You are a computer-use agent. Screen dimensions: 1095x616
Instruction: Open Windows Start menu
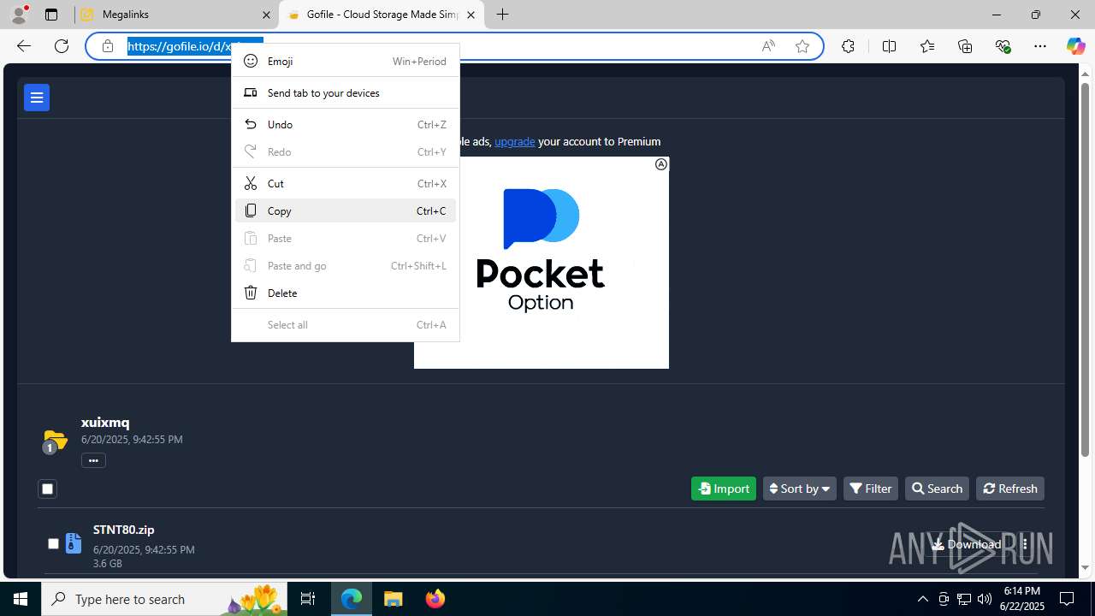coord(21,599)
